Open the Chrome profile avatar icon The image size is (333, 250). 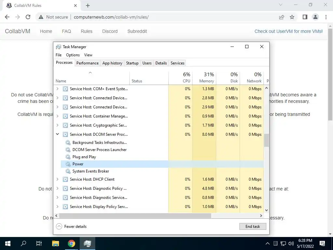[x=315, y=17]
